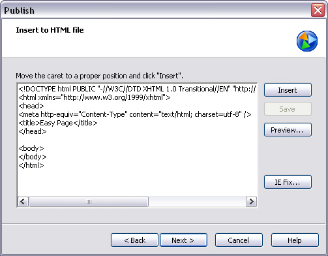
Task: Click the title Easy Page line
Action: tap(58, 123)
